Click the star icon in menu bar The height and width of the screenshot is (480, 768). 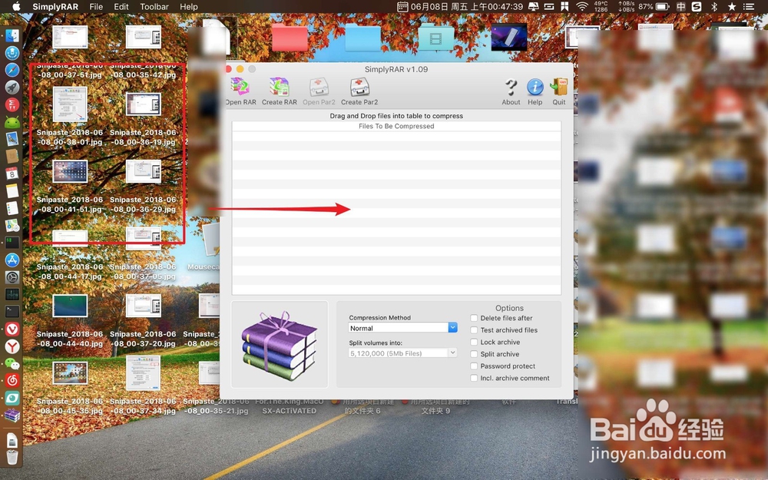coord(731,6)
